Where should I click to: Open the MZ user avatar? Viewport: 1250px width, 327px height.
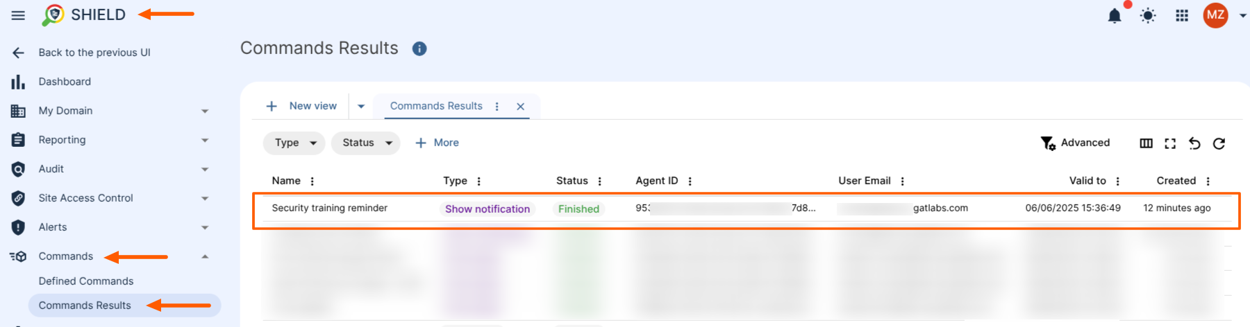pos(1215,15)
